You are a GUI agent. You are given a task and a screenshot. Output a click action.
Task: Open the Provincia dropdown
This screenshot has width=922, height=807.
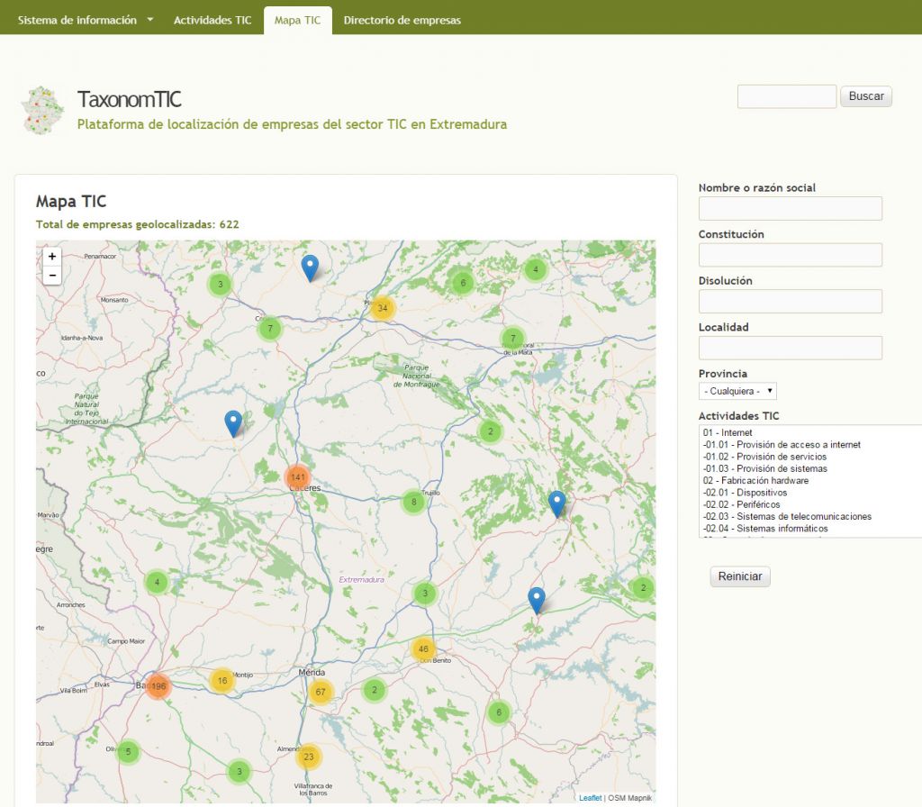(737, 391)
